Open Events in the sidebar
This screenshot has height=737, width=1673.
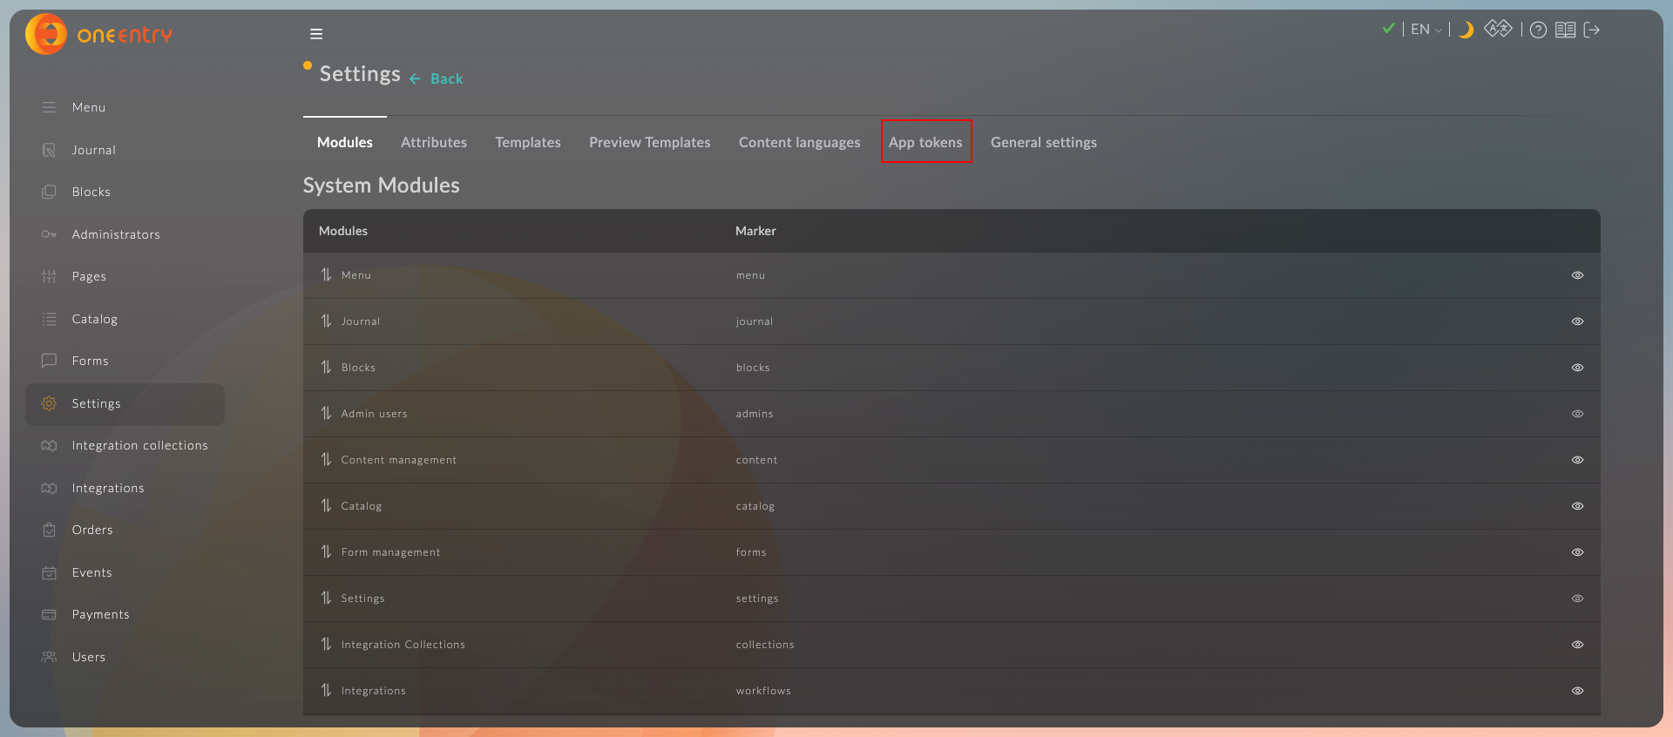click(125, 572)
